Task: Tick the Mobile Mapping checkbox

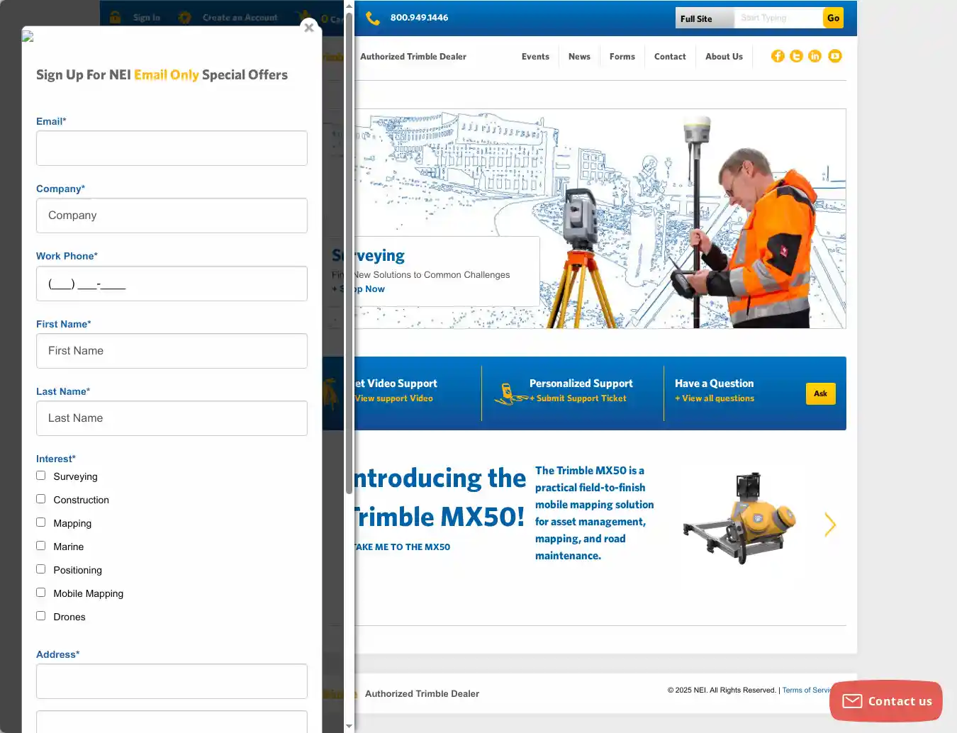Action: [x=41, y=593]
